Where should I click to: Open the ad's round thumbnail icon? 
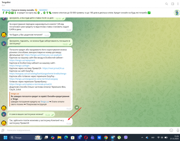(x=177, y=13)
